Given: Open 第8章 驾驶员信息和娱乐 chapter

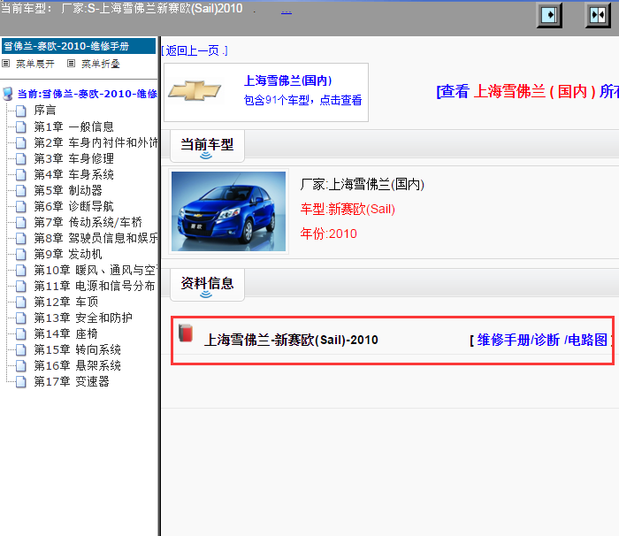Looking at the screenshot, I should pyautogui.click(x=96, y=238).
